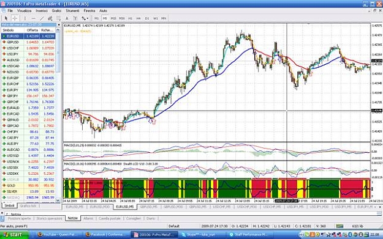Activate the Crosshair tool
The width and height of the screenshot is (383, 239).
[15, 18]
